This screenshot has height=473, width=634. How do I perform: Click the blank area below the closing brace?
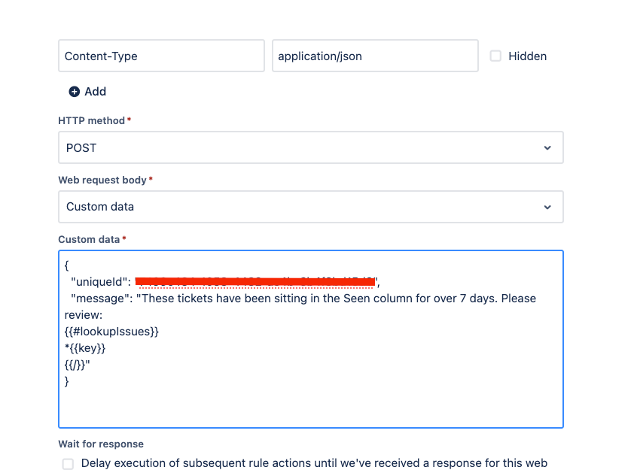click(x=310, y=406)
